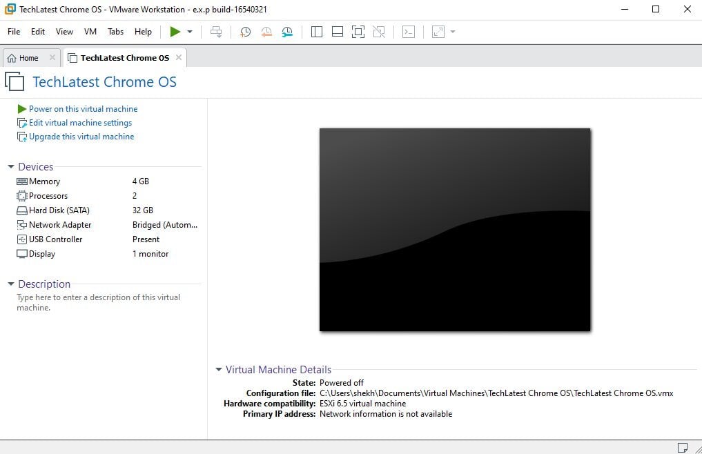
Task: Revert to the previous snapshot
Action: tap(266, 31)
